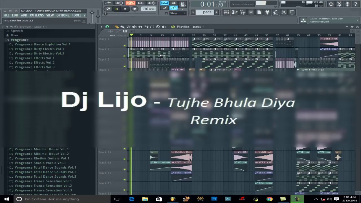Toggle the metronome button

pyautogui.click(x=109, y=3)
